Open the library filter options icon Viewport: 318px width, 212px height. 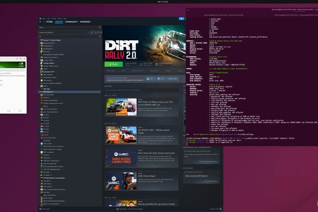(100, 37)
